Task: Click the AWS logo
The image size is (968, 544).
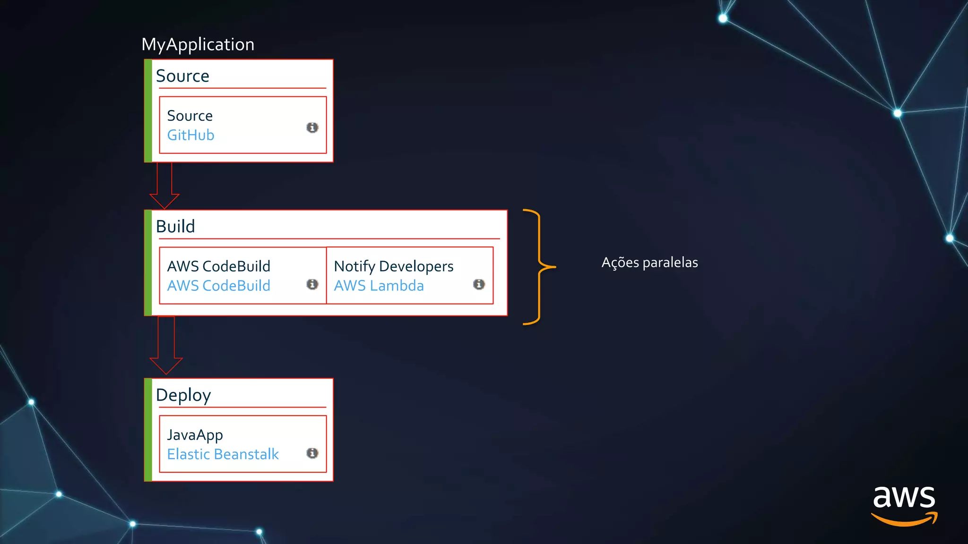Action: 904,506
